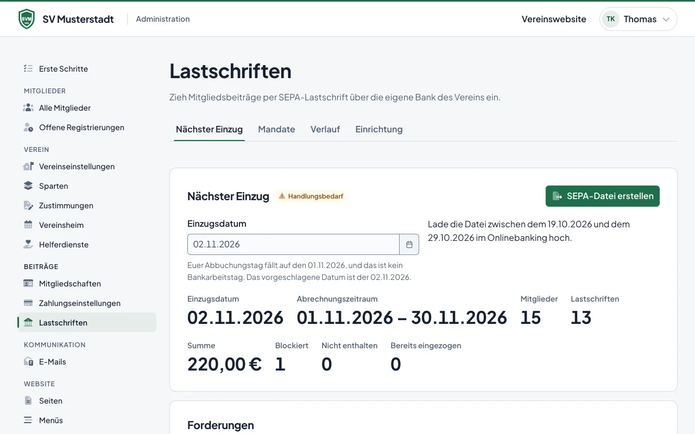This screenshot has height=434, width=695.
Task: Open the calendar picker beside Einzugsdatum field
Action: coord(409,245)
